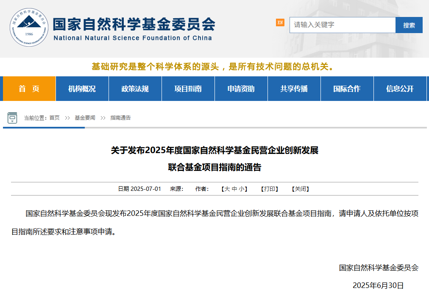
Task: Open the 政策法规 menu item
Action: [135, 89]
